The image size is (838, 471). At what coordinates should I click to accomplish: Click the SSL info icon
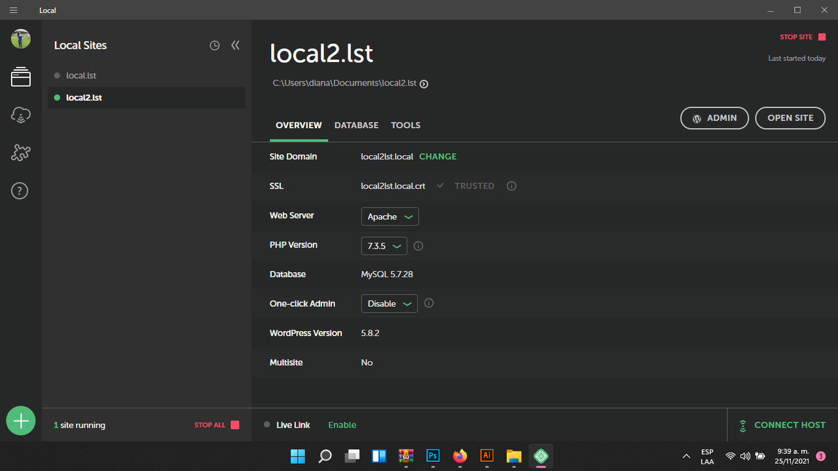point(512,186)
